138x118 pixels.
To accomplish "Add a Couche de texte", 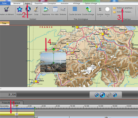I will (x=75, y=11).
